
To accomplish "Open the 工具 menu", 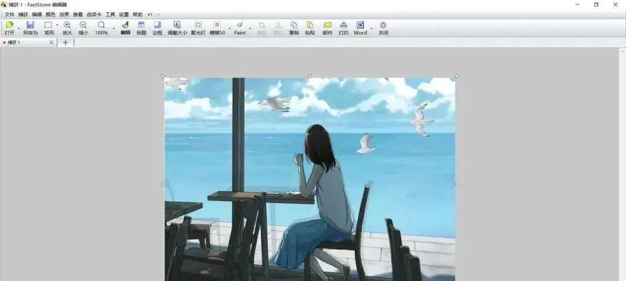I will pos(110,14).
